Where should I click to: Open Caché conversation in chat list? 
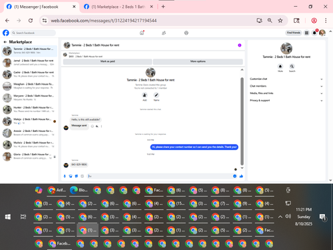pos(29,75)
